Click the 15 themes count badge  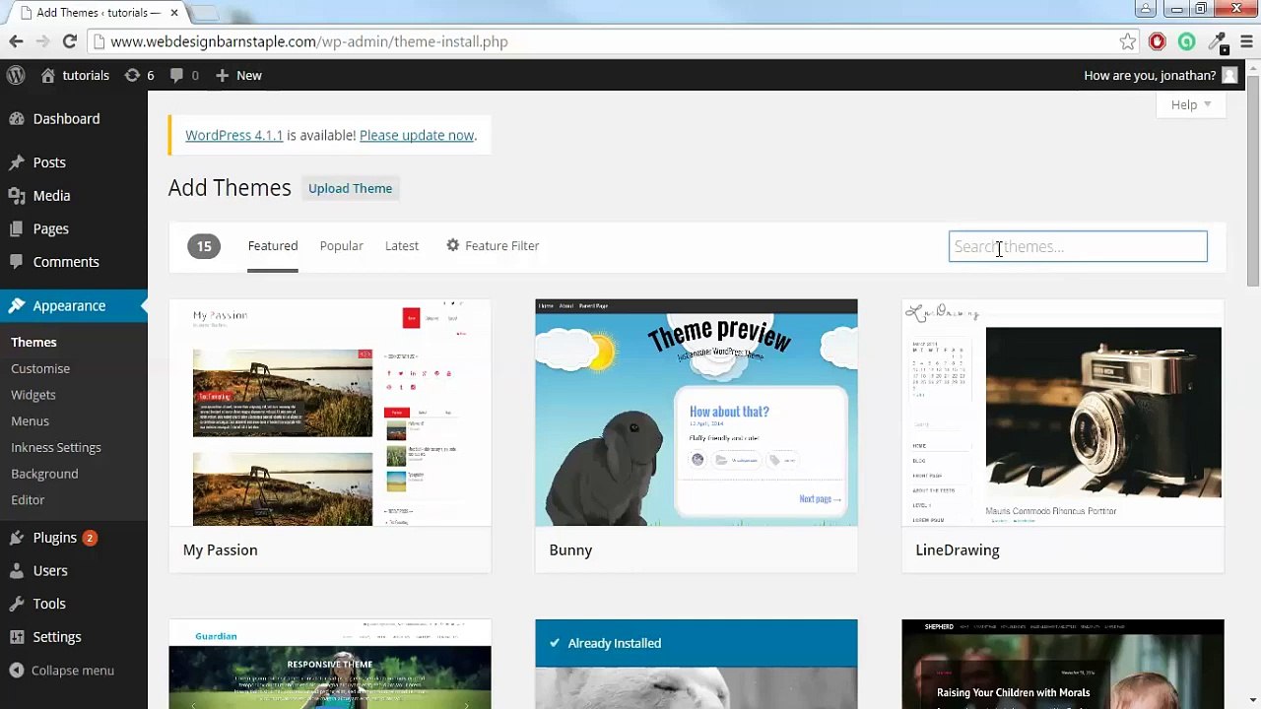tap(204, 246)
